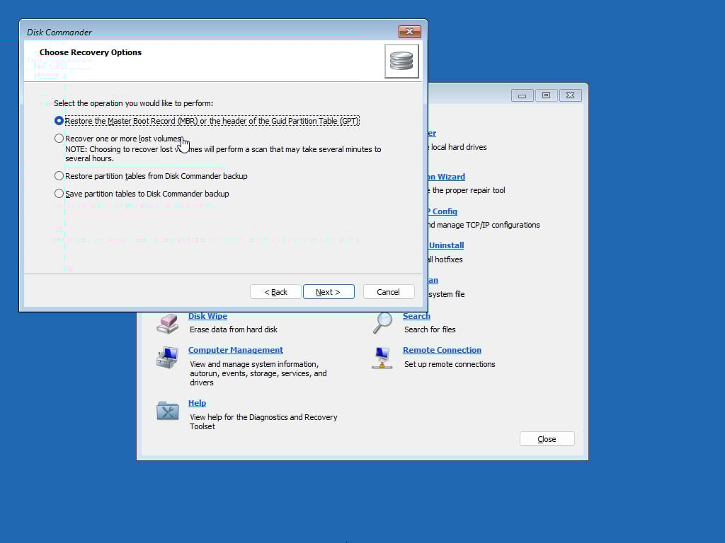Select Restore the Master Boot Record option
The width and height of the screenshot is (725, 543).
pyautogui.click(x=59, y=121)
